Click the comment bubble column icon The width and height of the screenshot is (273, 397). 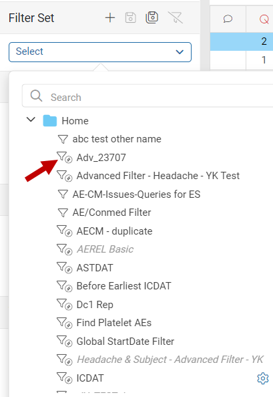pyautogui.click(x=228, y=19)
